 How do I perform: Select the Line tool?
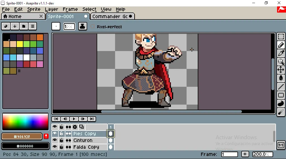281,87
